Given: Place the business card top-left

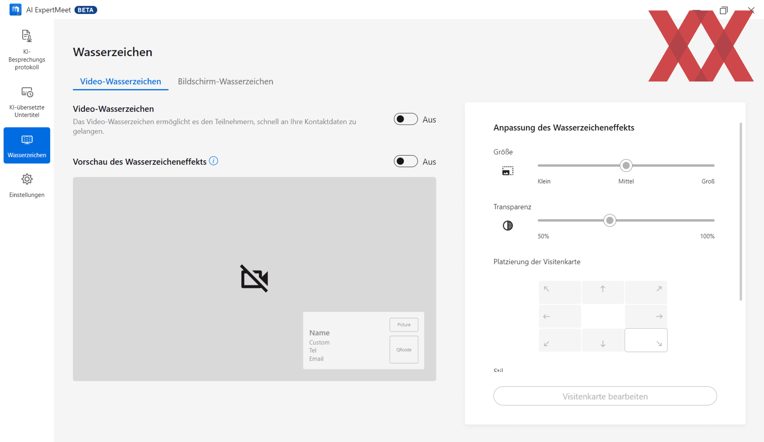Looking at the screenshot, I should (559, 292).
